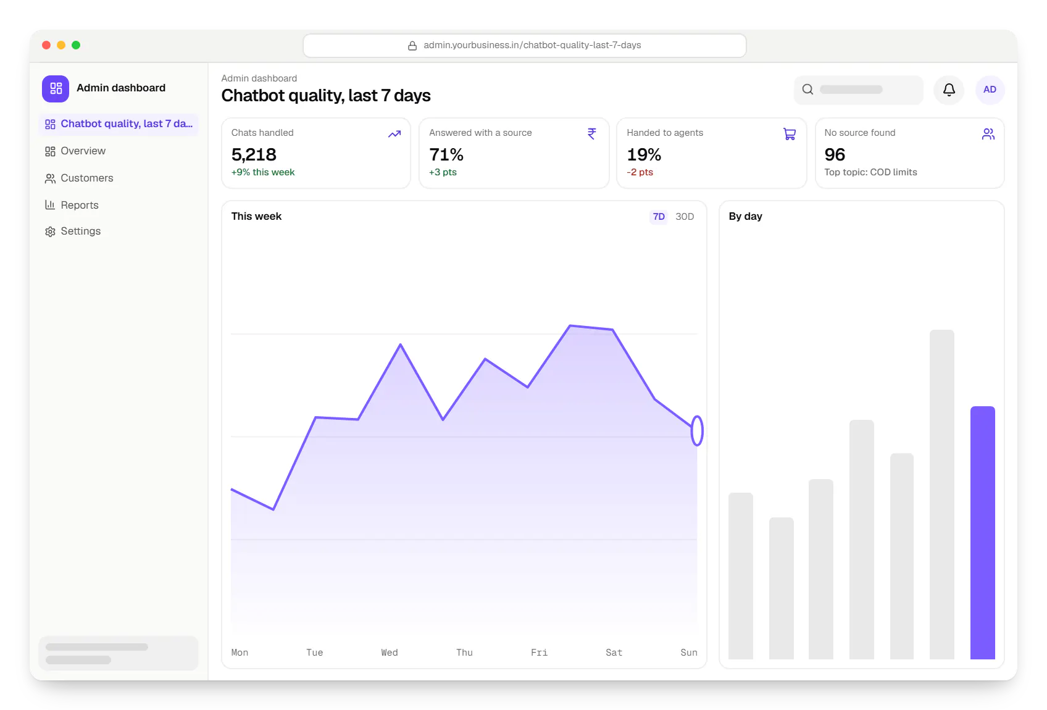Click the cart icon in Handed to agents
The width and height of the screenshot is (1047, 710).
tap(790, 134)
